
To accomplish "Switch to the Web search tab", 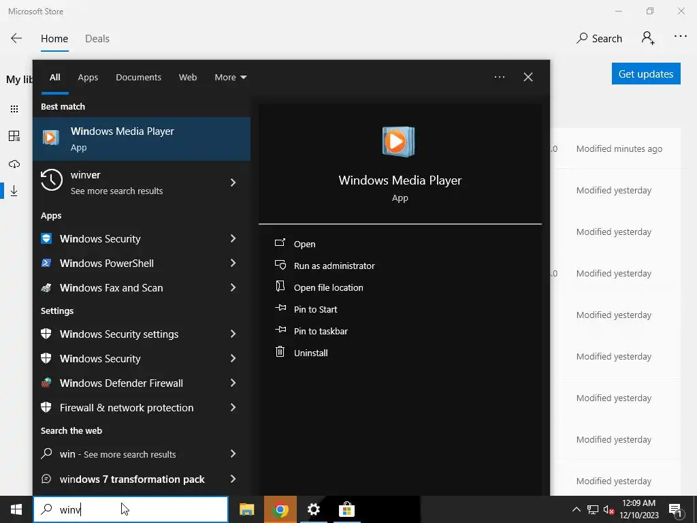I will pos(188,78).
